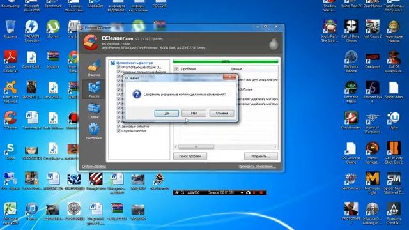
Task: Open the iTunes desktop icon
Action: (31, 211)
